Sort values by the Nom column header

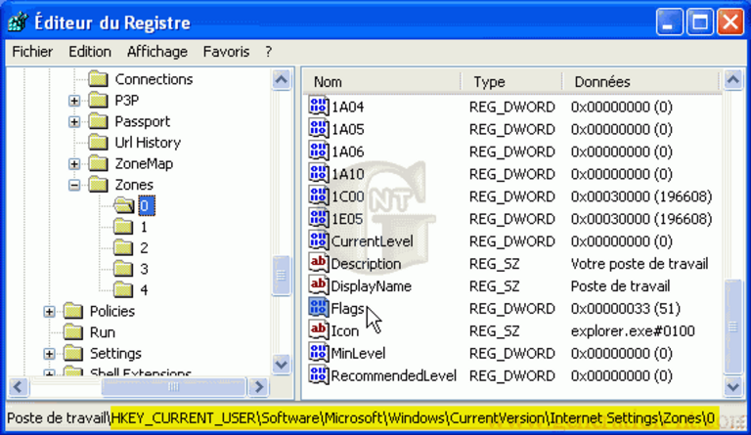381,82
